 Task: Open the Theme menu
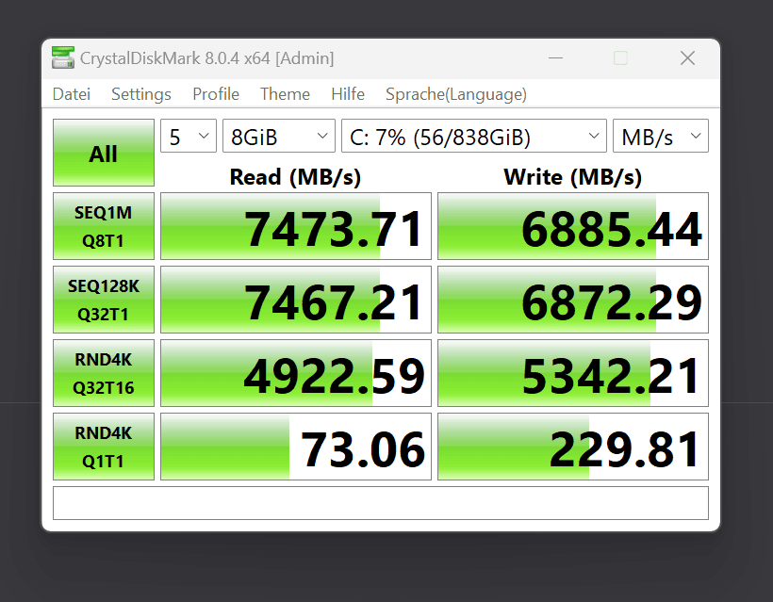point(285,94)
